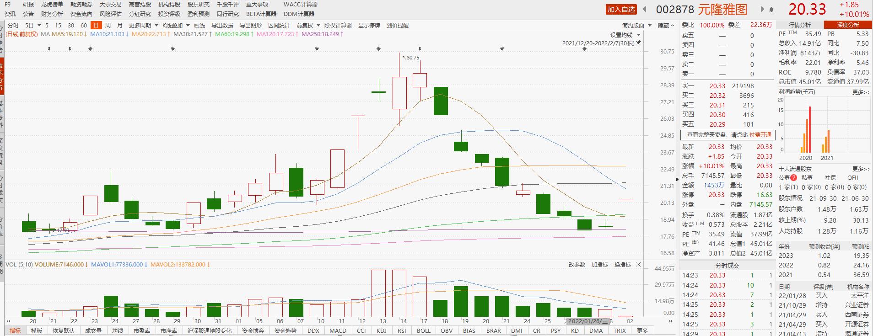Close the VOL indicator panel
This screenshot has width=873, height=336.
coord(638,265)
